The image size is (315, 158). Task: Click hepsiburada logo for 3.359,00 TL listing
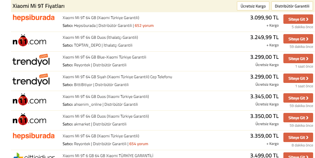coord(34,136)
